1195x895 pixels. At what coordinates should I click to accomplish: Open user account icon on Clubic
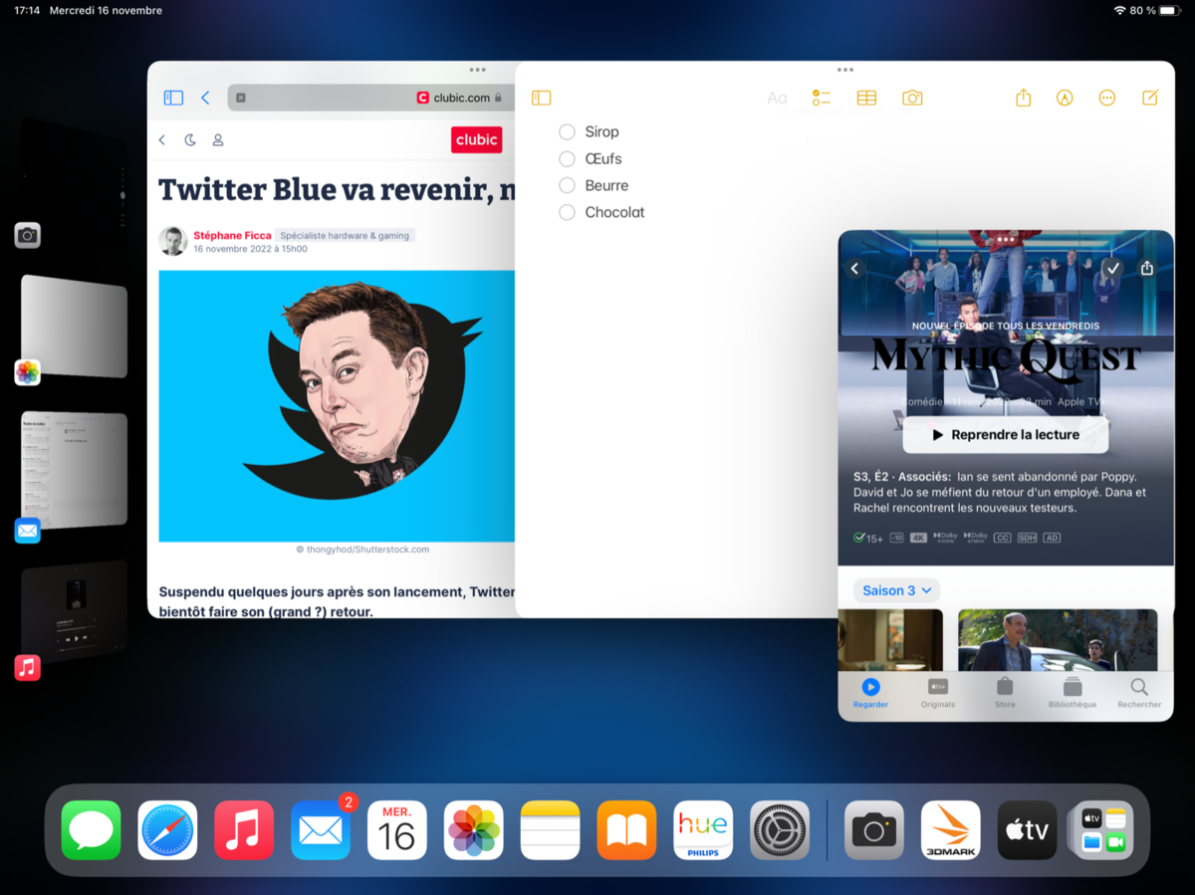tap(218, 140)
